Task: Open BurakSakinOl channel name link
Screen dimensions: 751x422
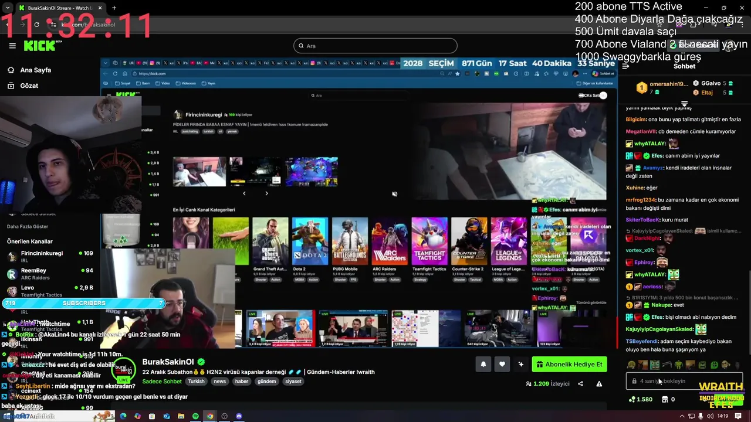Action: coord(168,362)
